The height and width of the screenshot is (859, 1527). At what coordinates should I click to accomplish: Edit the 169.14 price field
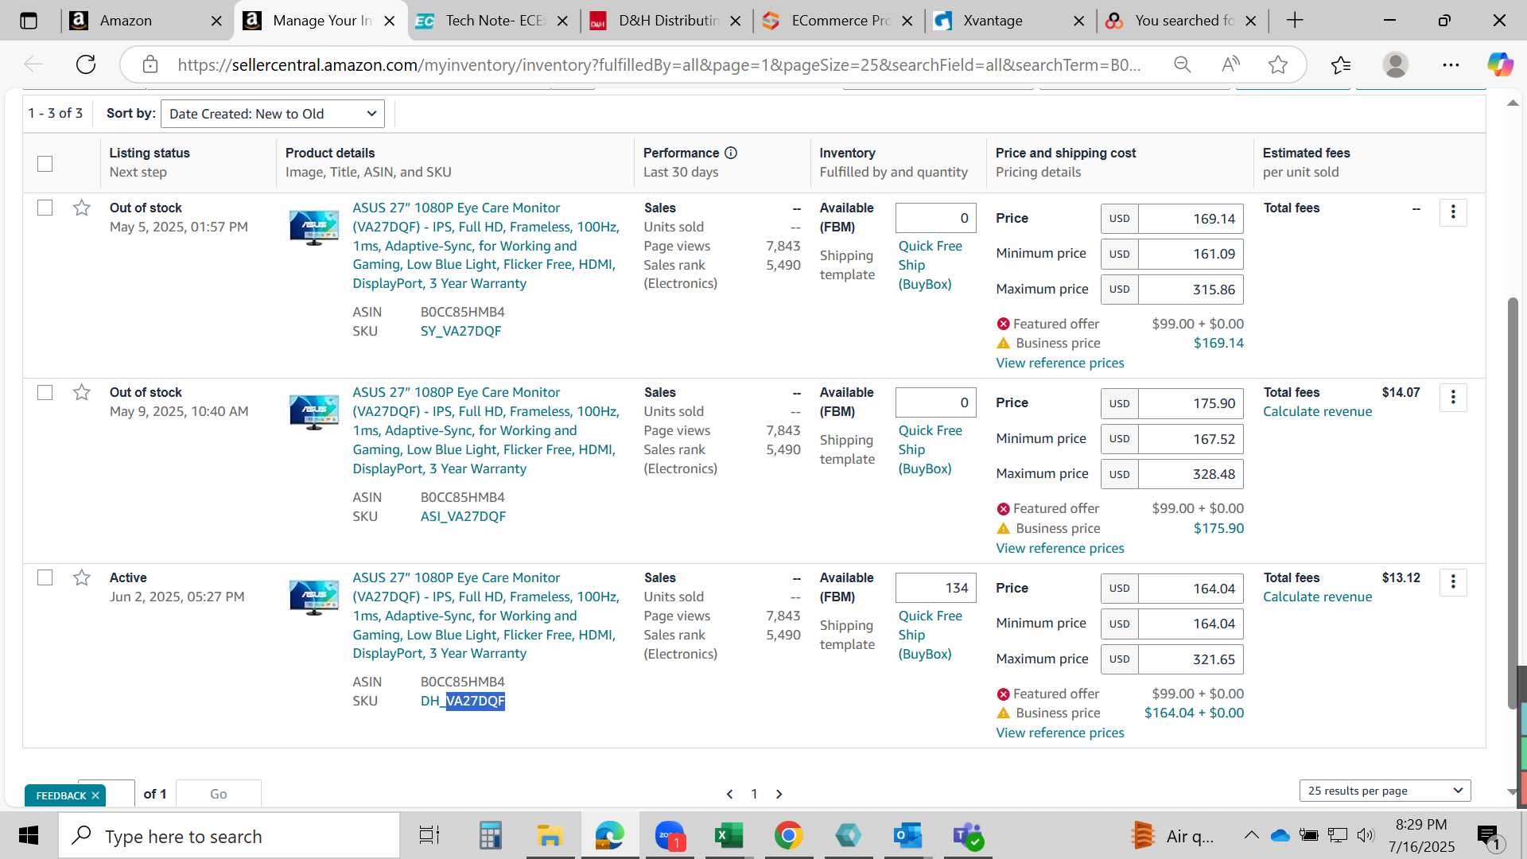(x=1191, y=219)
